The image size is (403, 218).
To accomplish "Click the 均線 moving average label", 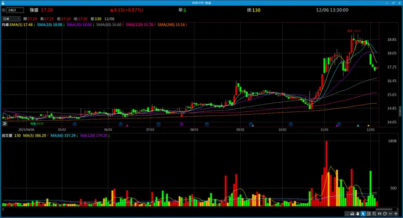I will (x=5, y=25).
